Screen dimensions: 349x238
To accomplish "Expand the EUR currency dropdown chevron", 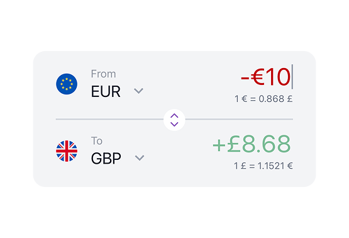I will (138, 91).
